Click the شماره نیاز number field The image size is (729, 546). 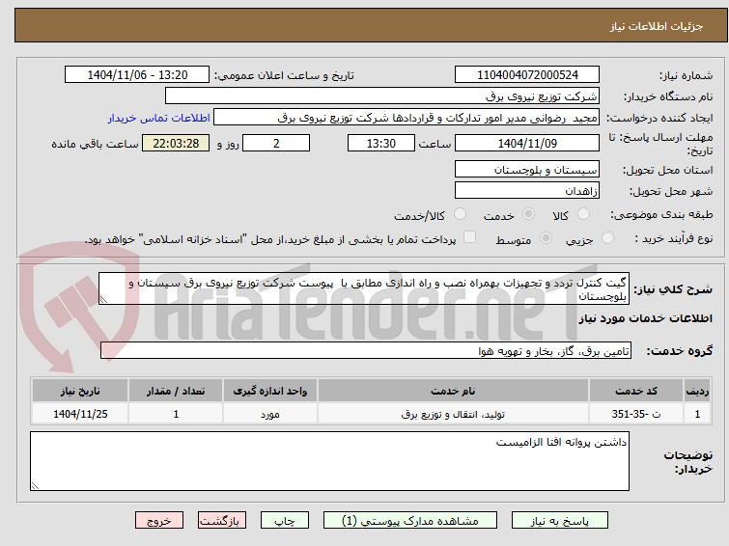tap(527, 75)
